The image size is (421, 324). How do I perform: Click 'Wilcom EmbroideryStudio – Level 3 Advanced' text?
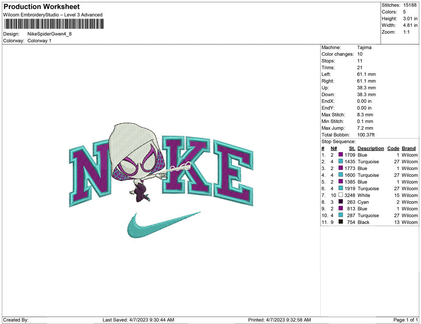[53, 15]
